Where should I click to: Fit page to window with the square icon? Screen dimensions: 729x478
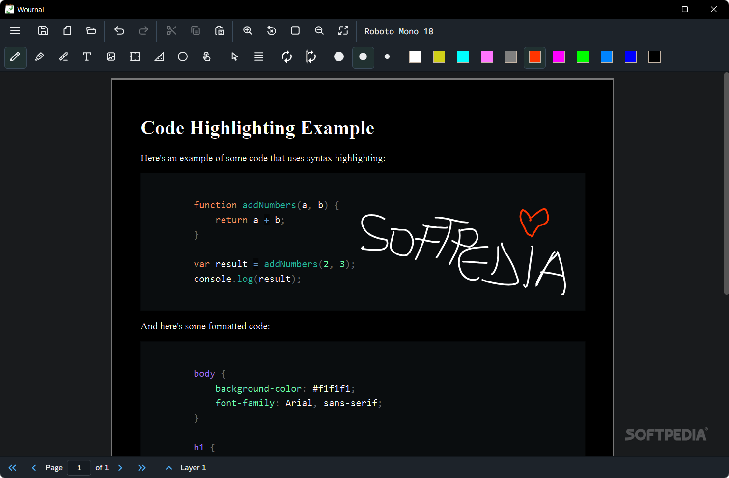[x=295, y=30]
